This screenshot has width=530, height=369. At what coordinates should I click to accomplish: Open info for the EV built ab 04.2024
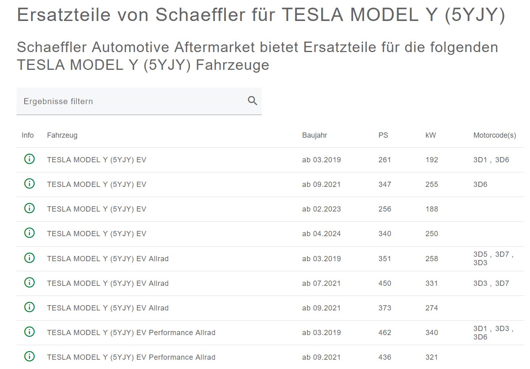29,233
